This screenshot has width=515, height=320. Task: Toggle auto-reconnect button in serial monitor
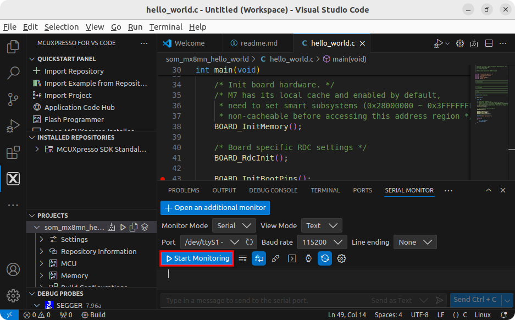click(x=325, y=258)
